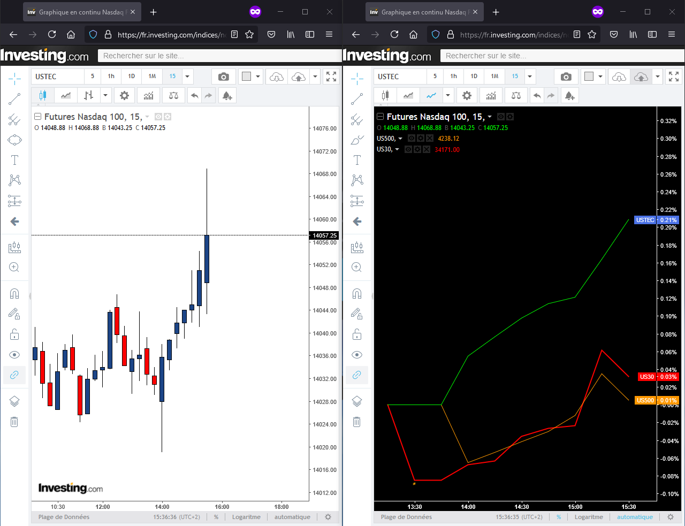Viewport: 685px width, 526px height.
Task: Click the brush tool in right window sidebar
Action: coord(357,140)
